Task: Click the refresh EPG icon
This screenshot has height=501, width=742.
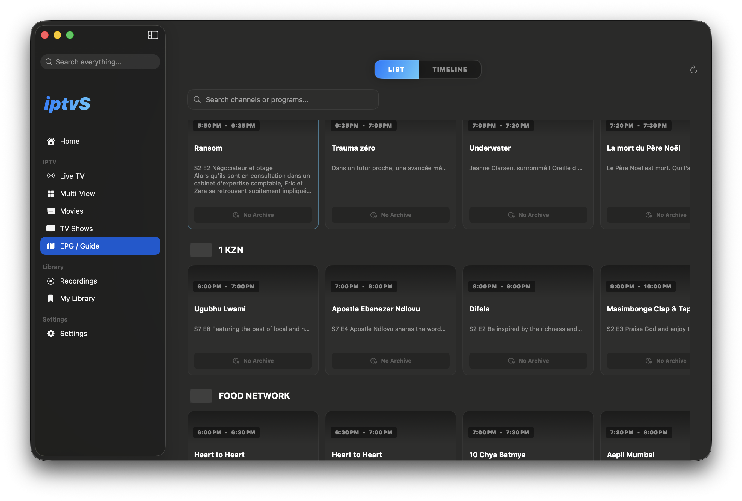Action: coord(693,70)
